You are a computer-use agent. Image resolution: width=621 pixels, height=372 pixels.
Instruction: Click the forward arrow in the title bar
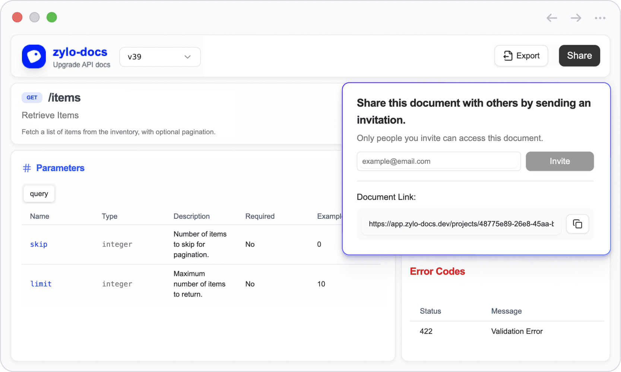[x=576, y=18]
